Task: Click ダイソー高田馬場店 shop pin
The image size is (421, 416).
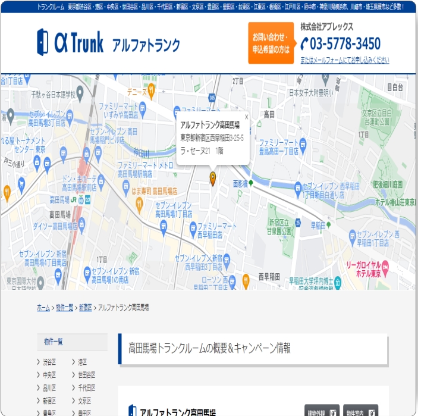Action: (x=81, y=225)
